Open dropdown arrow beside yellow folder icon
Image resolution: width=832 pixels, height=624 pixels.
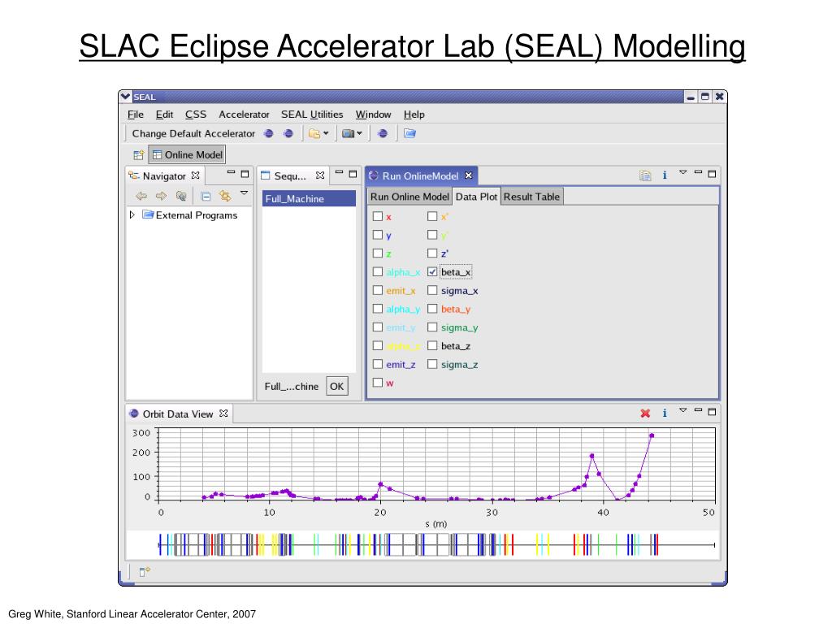(326, 134)
